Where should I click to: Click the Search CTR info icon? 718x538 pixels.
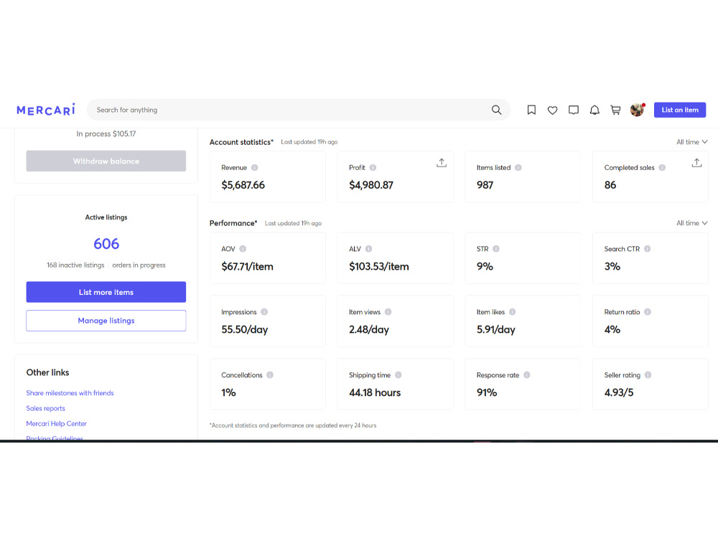point(647,249)
